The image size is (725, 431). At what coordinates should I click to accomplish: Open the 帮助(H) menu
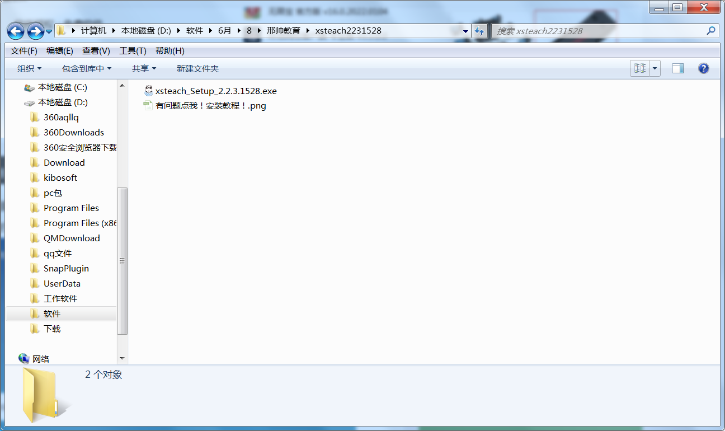(x=170, y=50)
